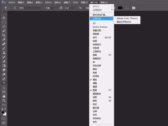Open the Type tool preset picker

pyautogui.click(x=7, y=8)
